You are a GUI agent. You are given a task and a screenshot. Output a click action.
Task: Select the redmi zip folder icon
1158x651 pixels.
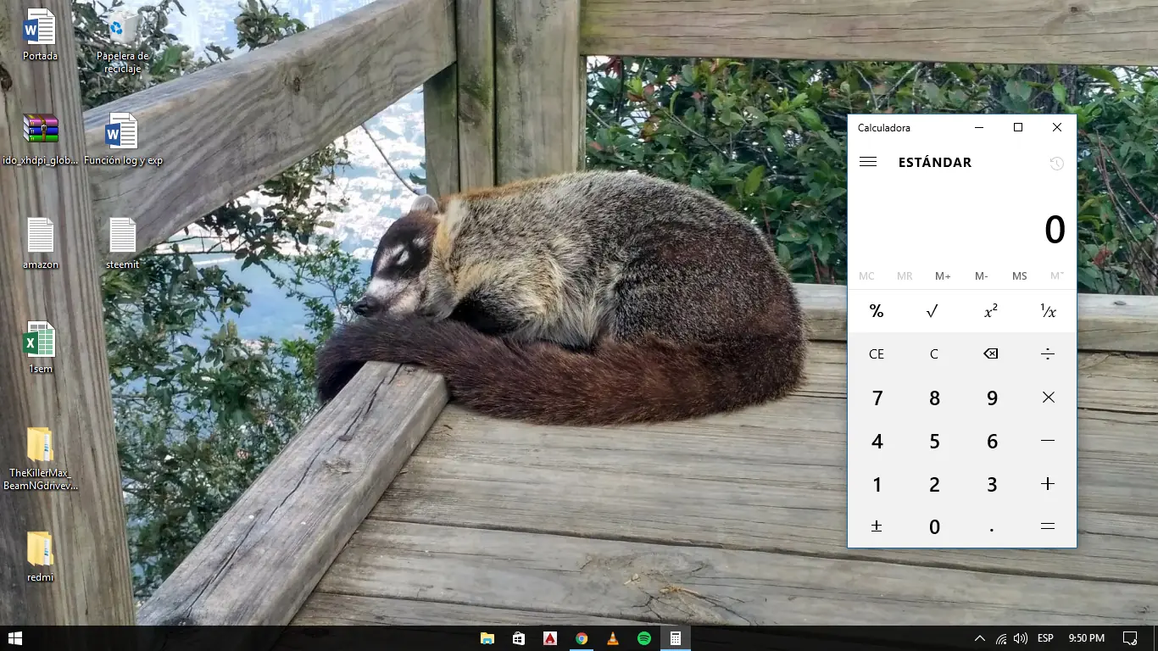[40, 557]
